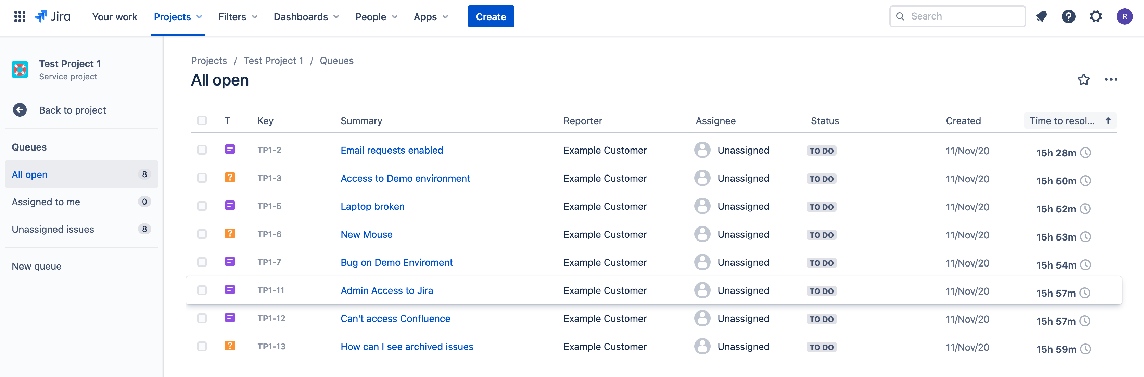This screenshot has width=1144, height=377.
Task: Check the row checkbox for TP1-13
Action: tap(202, 346)
